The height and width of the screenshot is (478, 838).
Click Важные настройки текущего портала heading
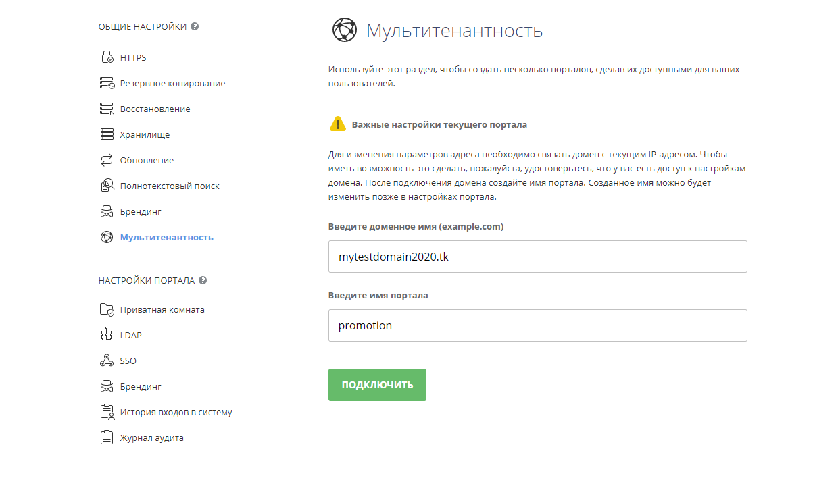(x=439, y=124)
